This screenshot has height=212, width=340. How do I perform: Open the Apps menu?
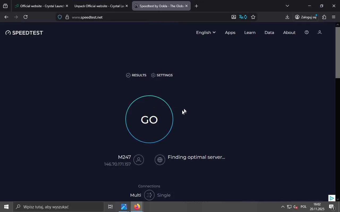point(230,32)
